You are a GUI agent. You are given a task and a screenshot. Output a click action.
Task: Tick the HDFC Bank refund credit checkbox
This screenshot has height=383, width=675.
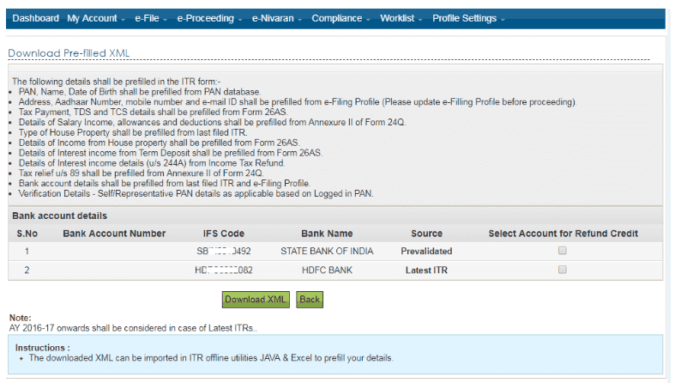coord(563,270)
